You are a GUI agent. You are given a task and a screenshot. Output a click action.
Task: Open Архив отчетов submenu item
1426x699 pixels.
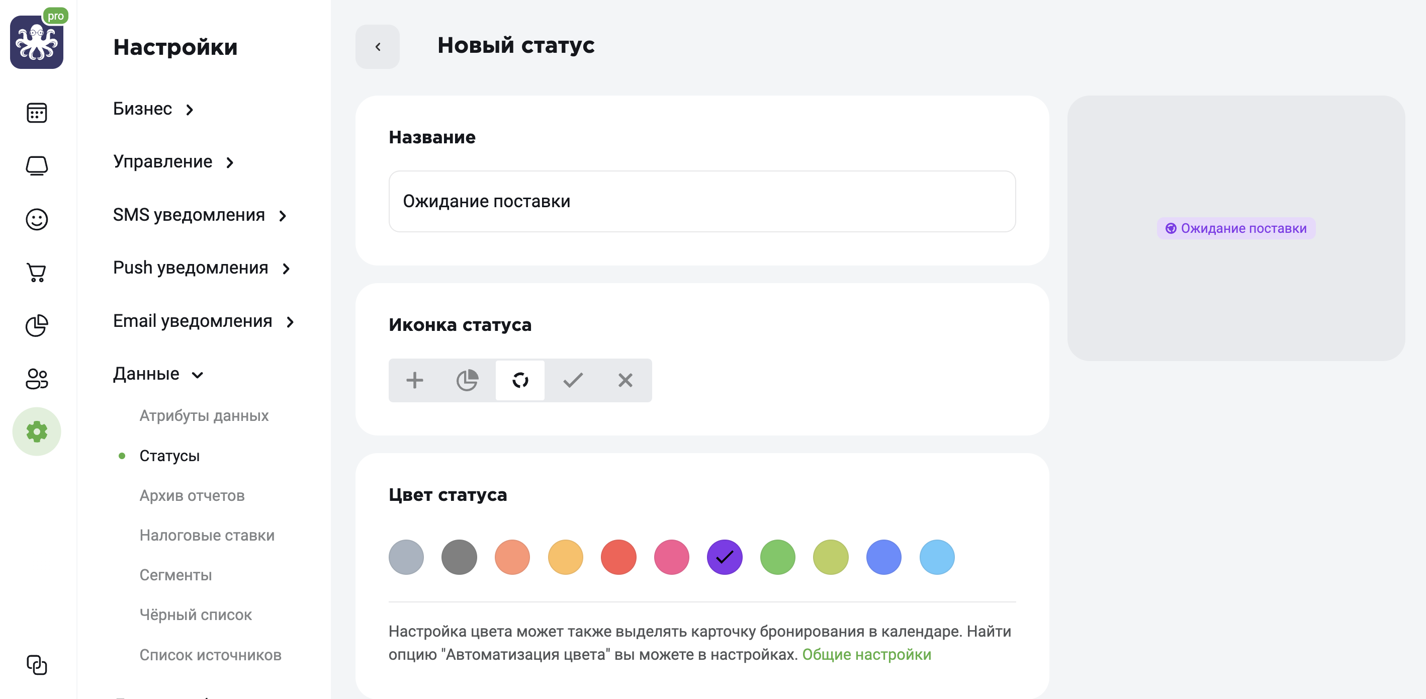click(x=192, y=495)
